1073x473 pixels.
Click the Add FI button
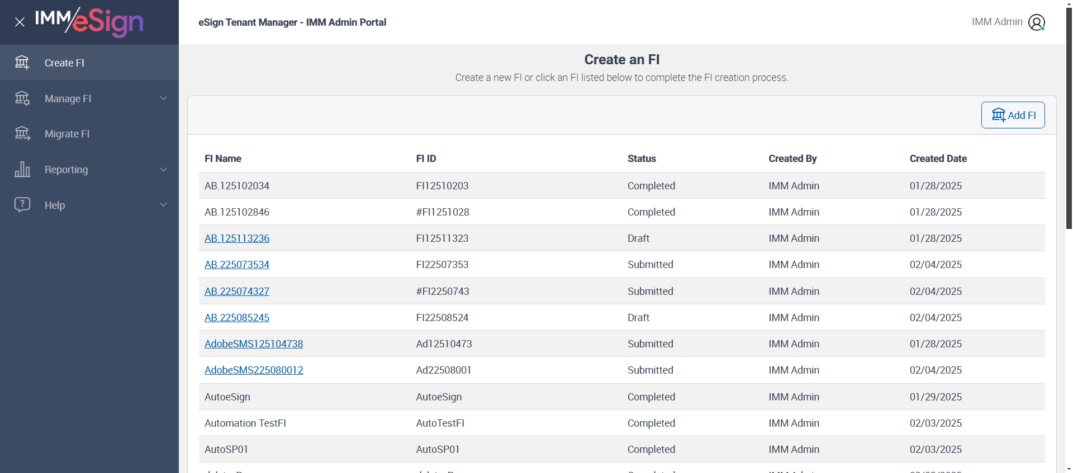[x=1013, y=115]
